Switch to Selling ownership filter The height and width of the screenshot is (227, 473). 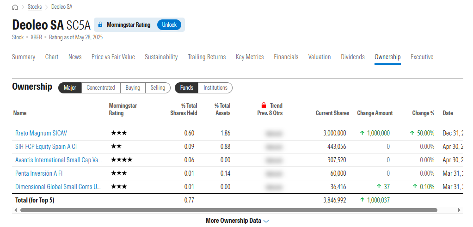pyautogui.click(x=158, y=88)
